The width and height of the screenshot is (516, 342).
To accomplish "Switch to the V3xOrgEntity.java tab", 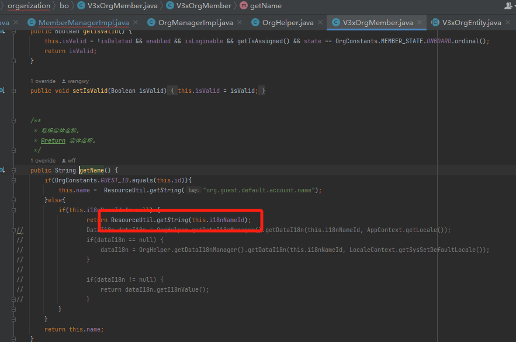I will [471, 23].
